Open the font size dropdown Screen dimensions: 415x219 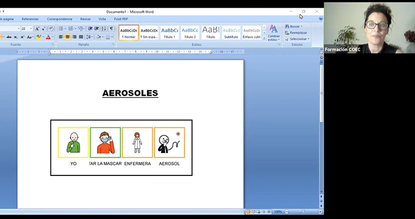tap(32, 29)
